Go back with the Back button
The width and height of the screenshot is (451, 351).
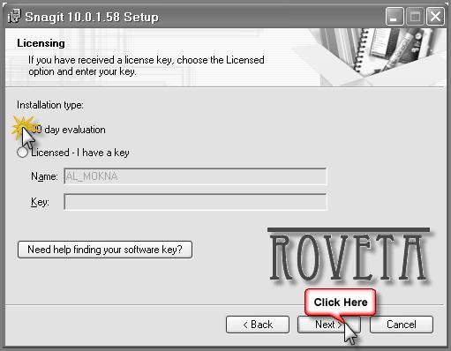point(258,325)
